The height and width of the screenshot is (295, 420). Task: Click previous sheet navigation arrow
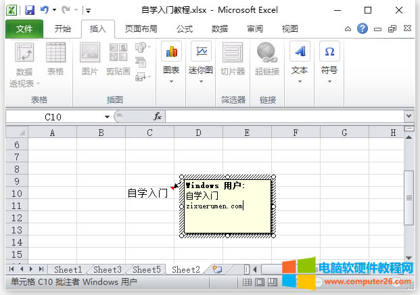click(x=22, y=269)
